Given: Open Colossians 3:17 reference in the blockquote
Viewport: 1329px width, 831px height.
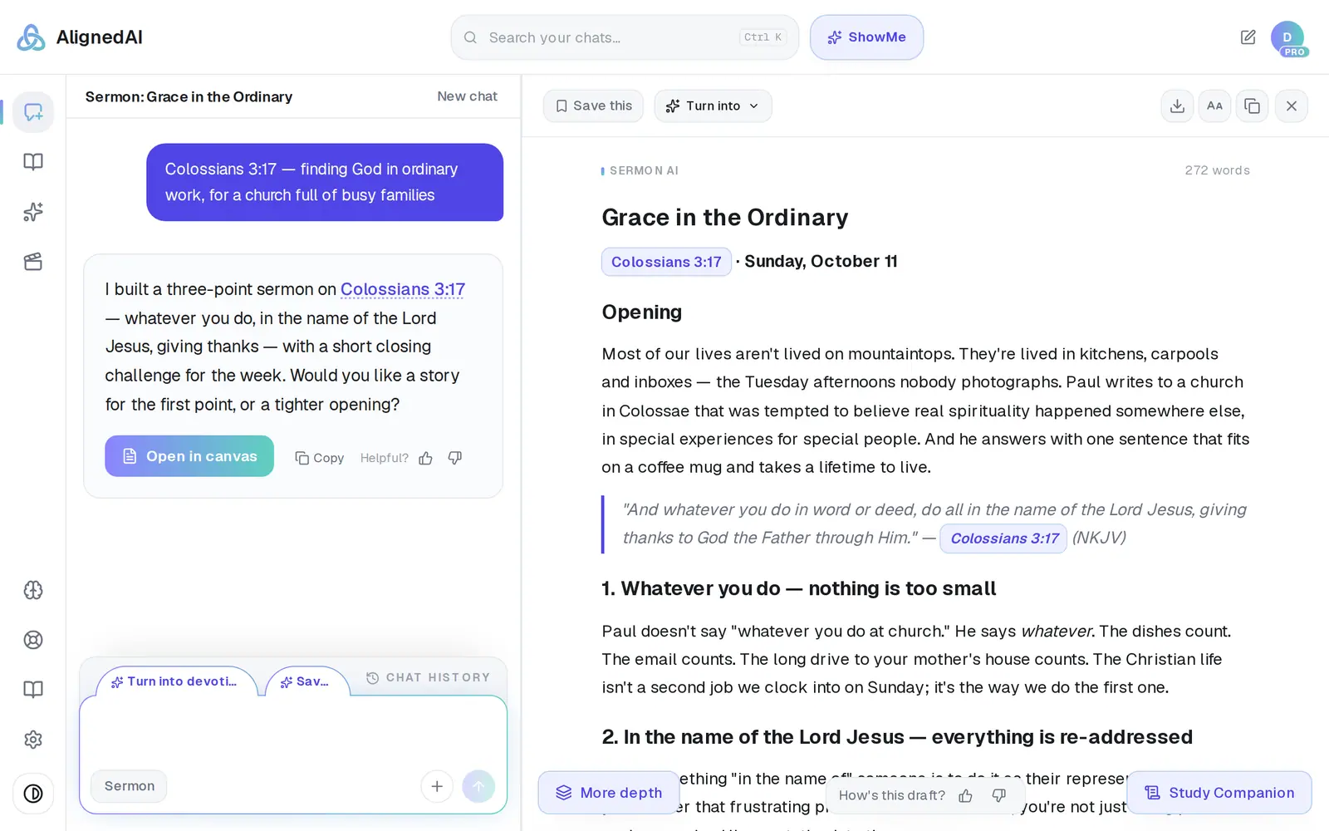Looking at the screenshot, I should tap(1003, 538).
